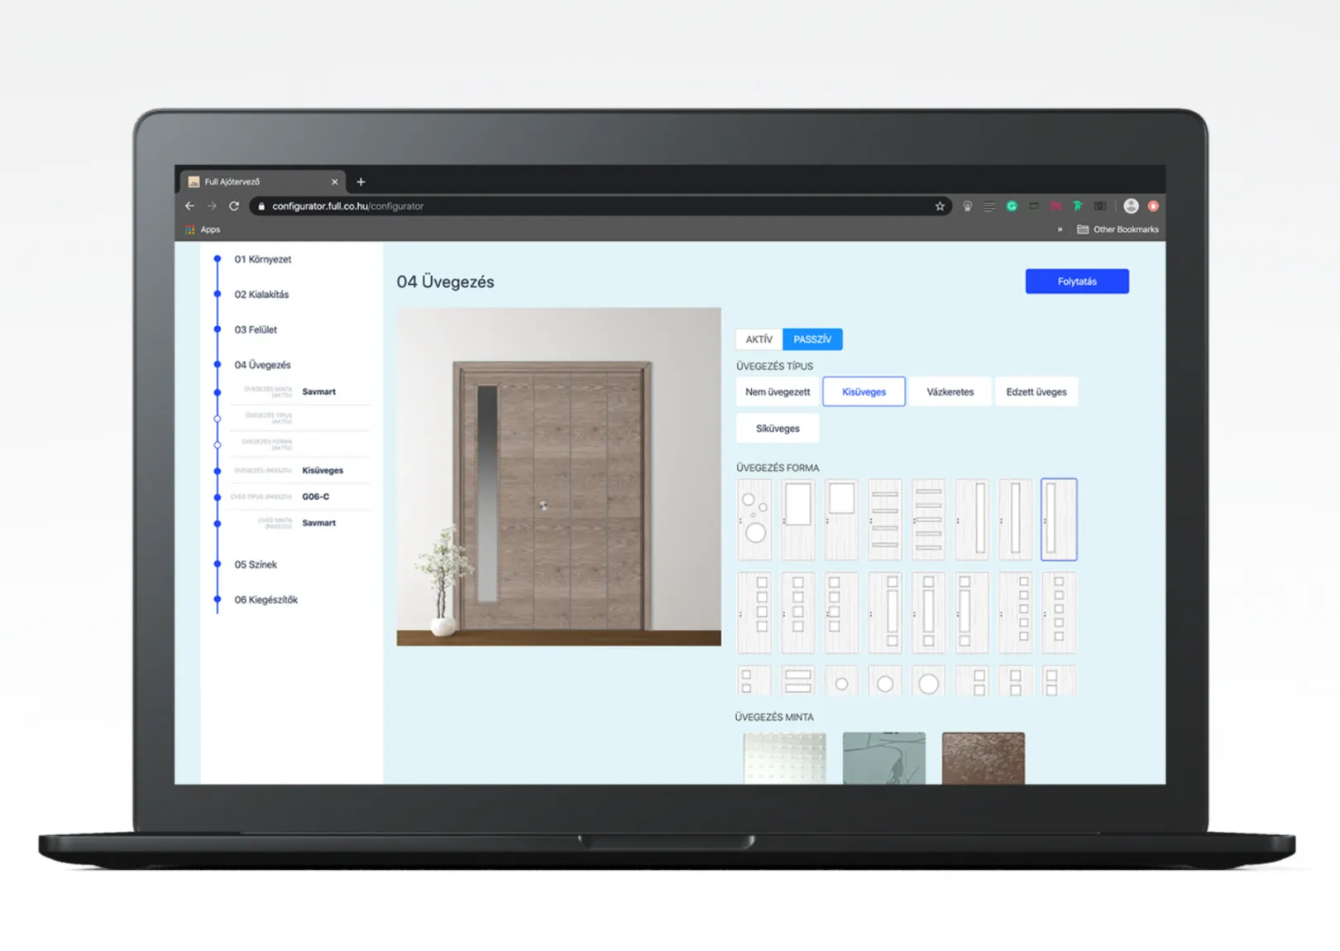
Task: Choose the grey-green cracked glass pattern swatch
Action: [884, 758]
